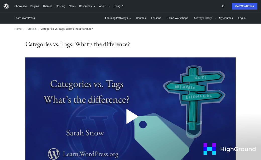Expand the About dropdown menu
The width and height of the screenshot is (261, 160).
point(105,6)
